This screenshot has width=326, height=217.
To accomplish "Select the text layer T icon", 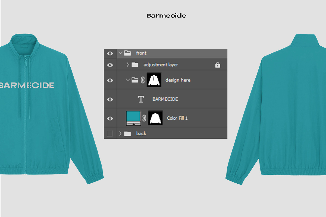I will click(x=141, y=99).
